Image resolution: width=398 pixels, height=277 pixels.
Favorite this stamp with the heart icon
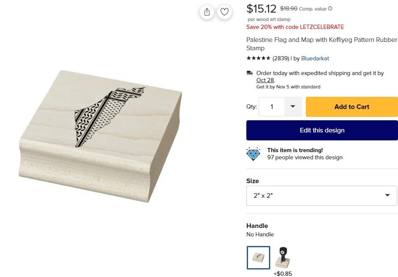pyautogui.click(x=225, y=12)
